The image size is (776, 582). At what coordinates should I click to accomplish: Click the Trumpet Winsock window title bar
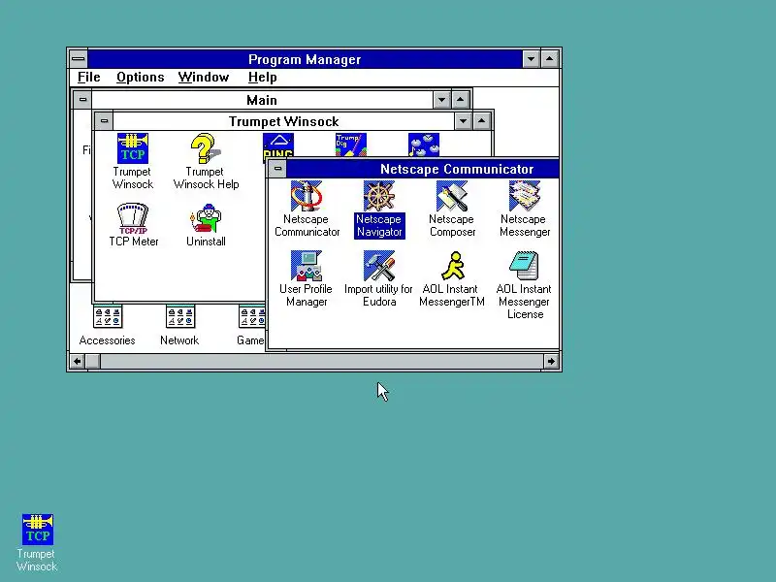click(x=283, y=121)
